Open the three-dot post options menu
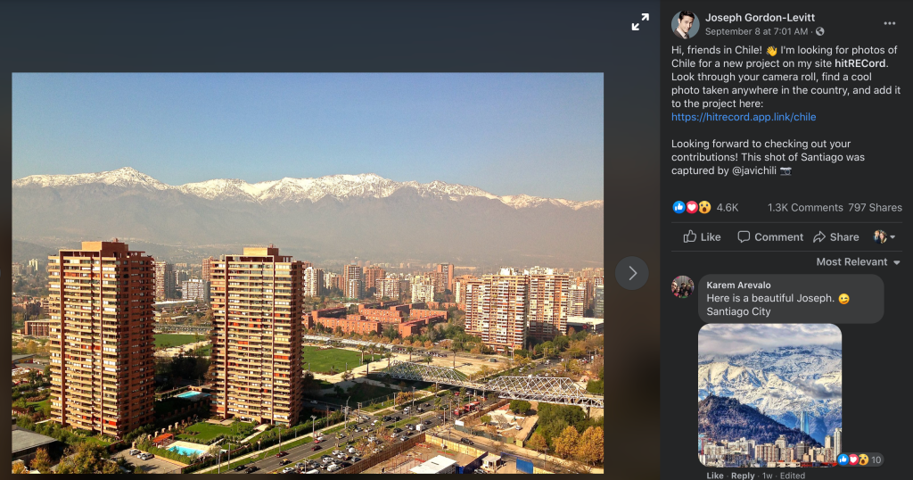The height and width of the screenshot is (480, 913). pyautogui.click(x=889, y=23)
